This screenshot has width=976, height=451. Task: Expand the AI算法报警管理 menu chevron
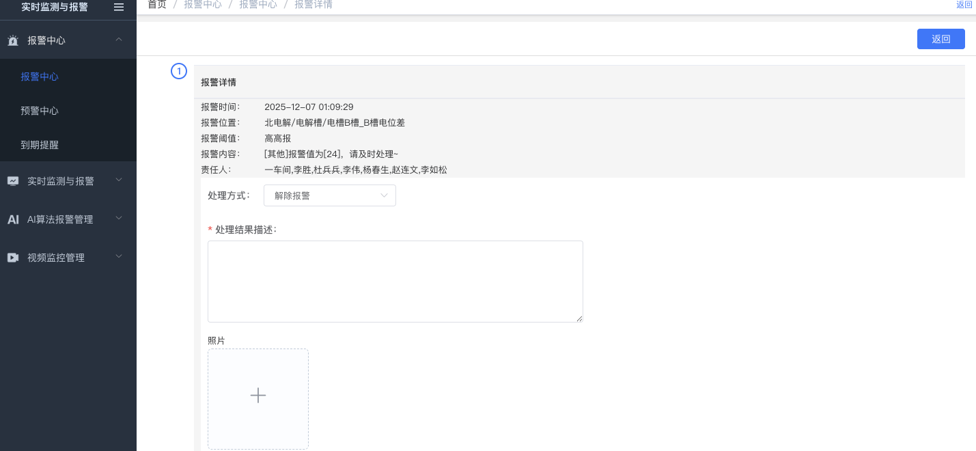tap(119, 219)
